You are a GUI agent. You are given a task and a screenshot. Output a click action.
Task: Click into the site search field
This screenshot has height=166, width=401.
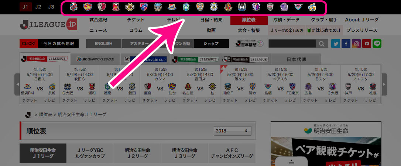[x=292, y=44]
